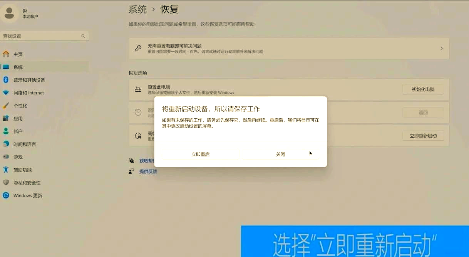Click the Home (主页) house icon
Image resolution: width=469 pixels, height=257 pixels.
pos(6,54)
